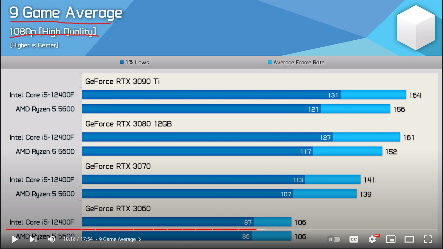The width and height of the screenshot is (443, 249).
Task: Click AMD Ryzen 5 5600 label under RTX 3080 12GB
Action: coord(45,152)
